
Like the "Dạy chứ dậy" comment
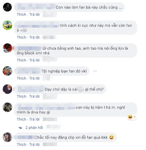(x=21, y=97)
